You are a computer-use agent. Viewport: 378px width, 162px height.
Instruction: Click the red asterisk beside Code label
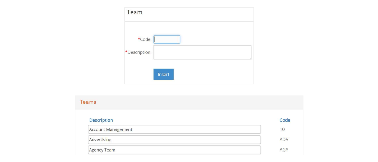(139, 39)
